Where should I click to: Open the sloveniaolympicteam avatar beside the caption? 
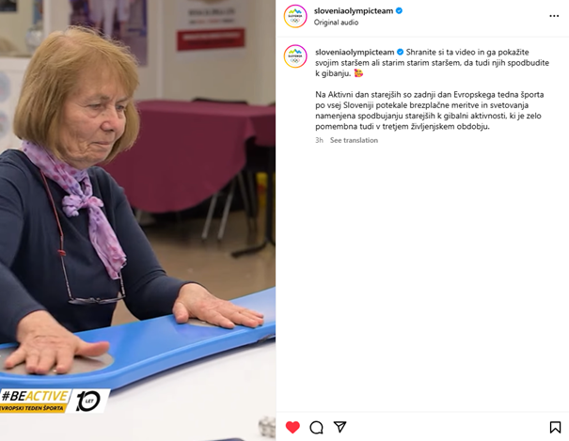(x=295, y=56)
